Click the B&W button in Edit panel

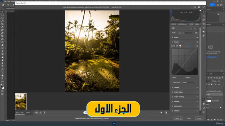(x=195, y=28)
